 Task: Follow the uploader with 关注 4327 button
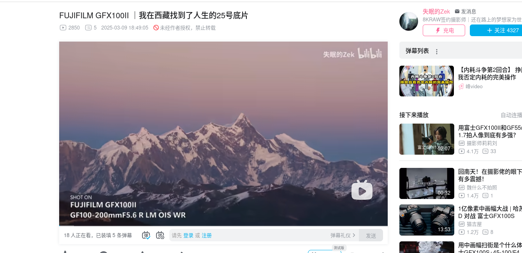(x=496, y=30)
